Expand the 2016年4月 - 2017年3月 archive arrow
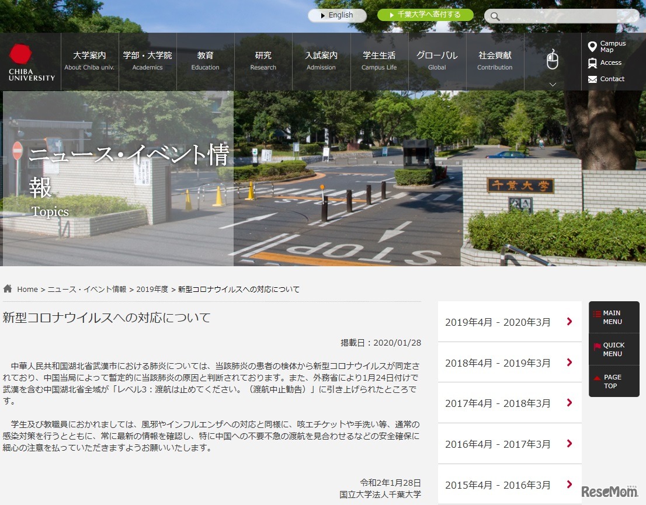The height and width of the screenshot is (505, 646). pos(568,444)
